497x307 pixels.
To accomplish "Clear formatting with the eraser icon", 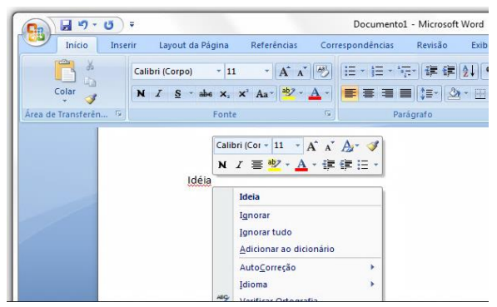I will pos(323,72).
